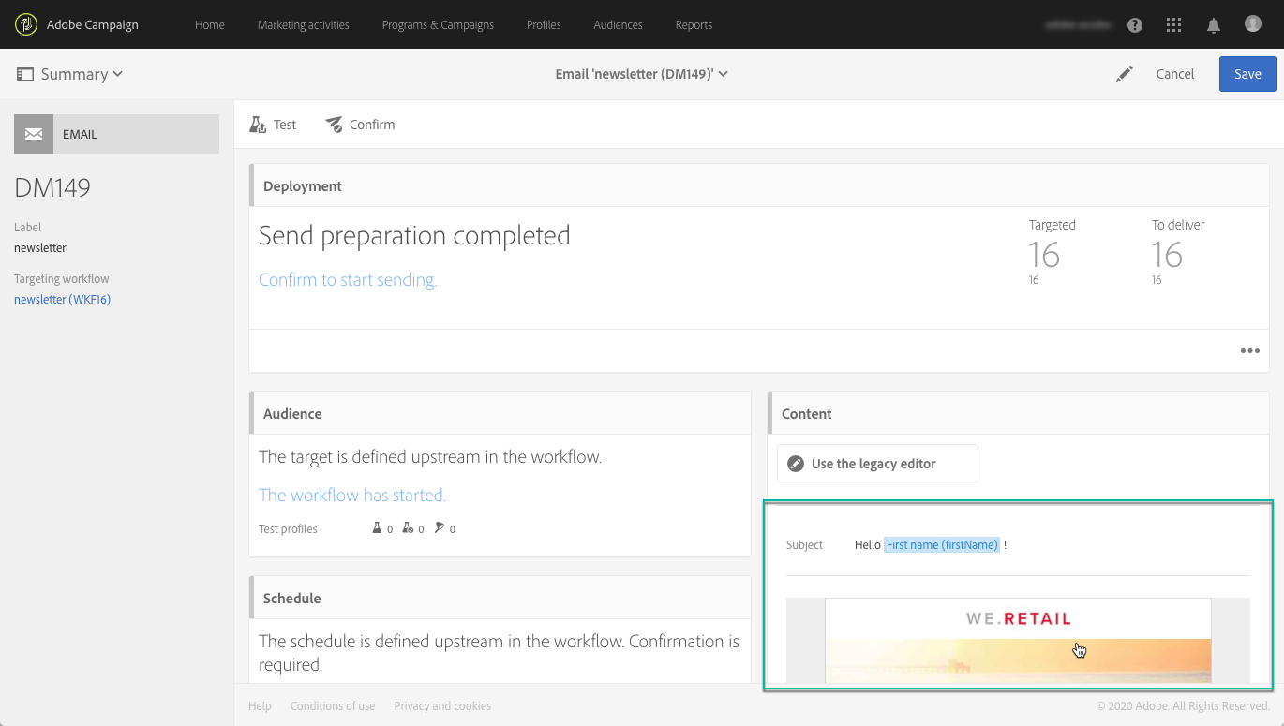The width and height of the screenshot is (1284, 726).
Task: Click the Test toolbar button
Action: (x=273, y=125)
